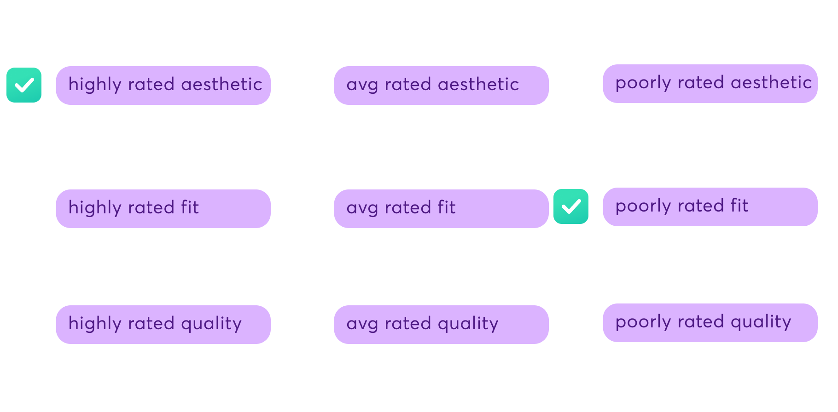
Task: Toggle the green checkmark next to poorly rated fit
Action: [x=571, y=206]
